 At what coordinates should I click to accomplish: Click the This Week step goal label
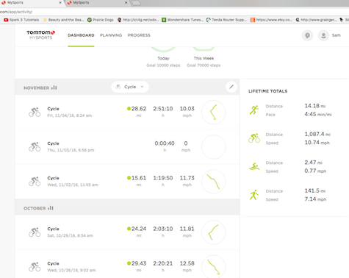click(204, 58)
